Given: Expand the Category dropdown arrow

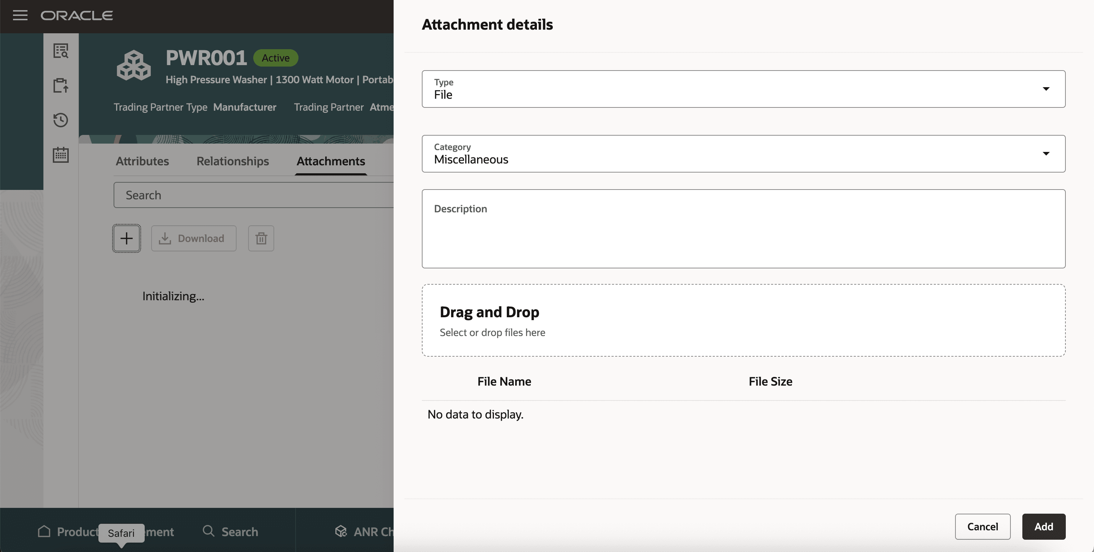Looking at the screenshot, I should pos(1046,154).
